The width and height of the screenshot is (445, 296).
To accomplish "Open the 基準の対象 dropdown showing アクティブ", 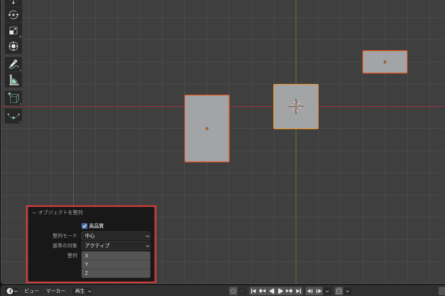I will (116, 246).
